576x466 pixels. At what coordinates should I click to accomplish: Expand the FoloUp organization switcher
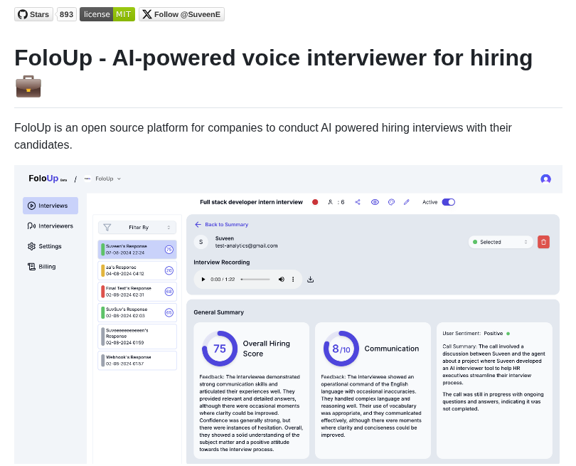(x=103, y=179)
